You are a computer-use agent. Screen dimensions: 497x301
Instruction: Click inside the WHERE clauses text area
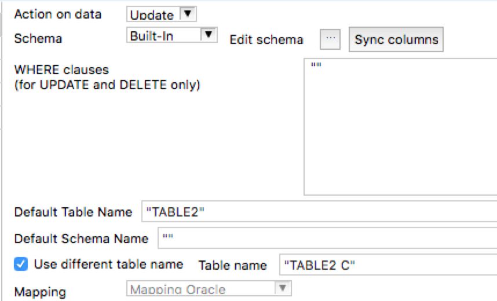[x=400, y=126]
